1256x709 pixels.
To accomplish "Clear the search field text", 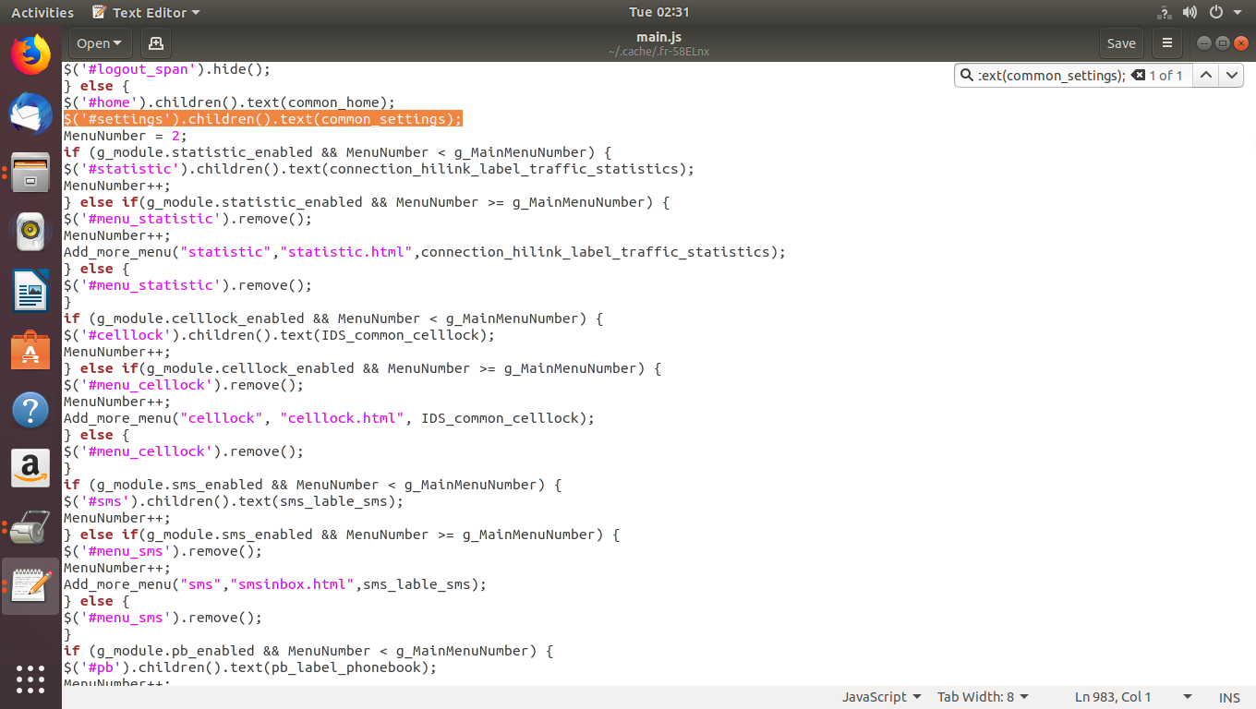I will [1138, 76].
